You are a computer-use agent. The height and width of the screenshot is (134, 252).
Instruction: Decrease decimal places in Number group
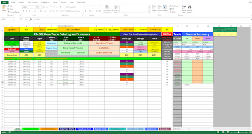99,11
